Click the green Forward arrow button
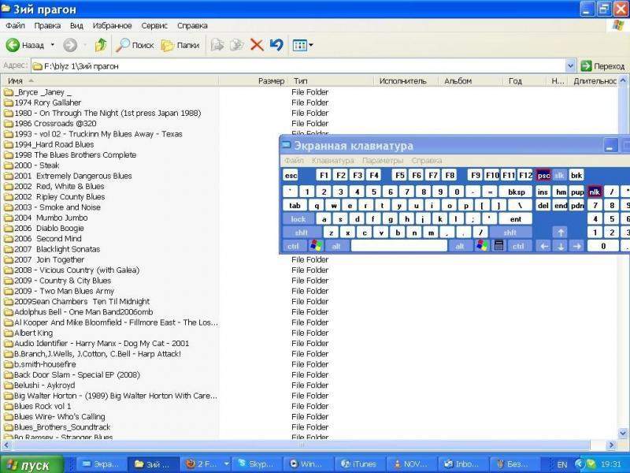 pyautogui.click(x=70, y=45)
